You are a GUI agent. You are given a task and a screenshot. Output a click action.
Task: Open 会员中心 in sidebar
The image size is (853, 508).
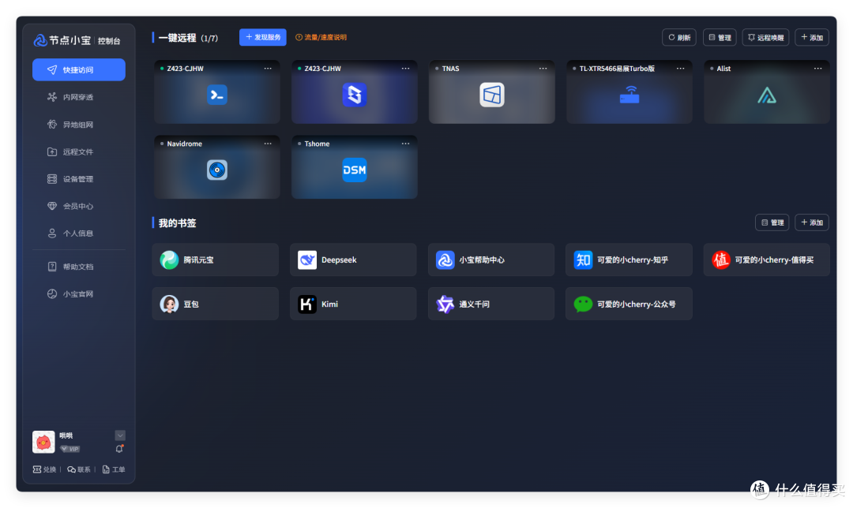pos(79,206)
